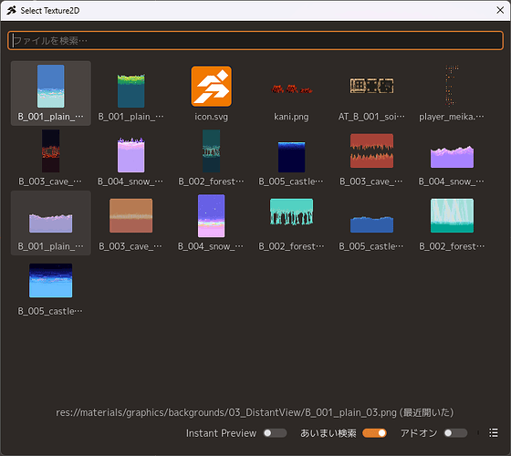Choose the pale purple hills B_001_plain thumbnail
This screenshot has width=511, height=456.
click(x=51, y=223)
